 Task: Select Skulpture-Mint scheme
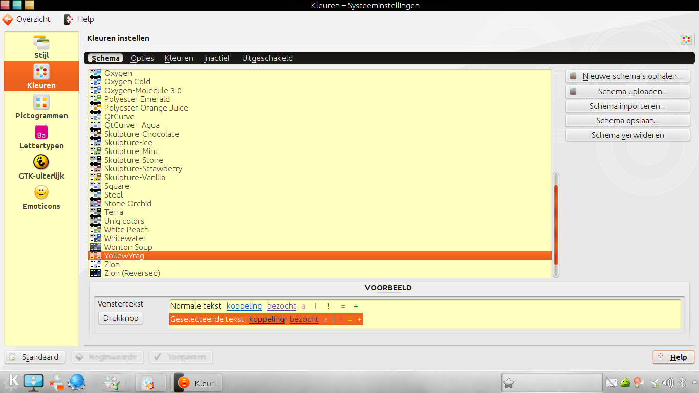[320, 151]
